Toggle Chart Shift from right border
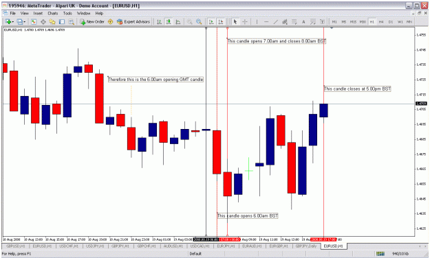430x258 pixels. point(221,21)
